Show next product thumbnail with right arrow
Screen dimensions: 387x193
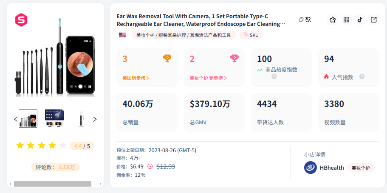(95, 119)
